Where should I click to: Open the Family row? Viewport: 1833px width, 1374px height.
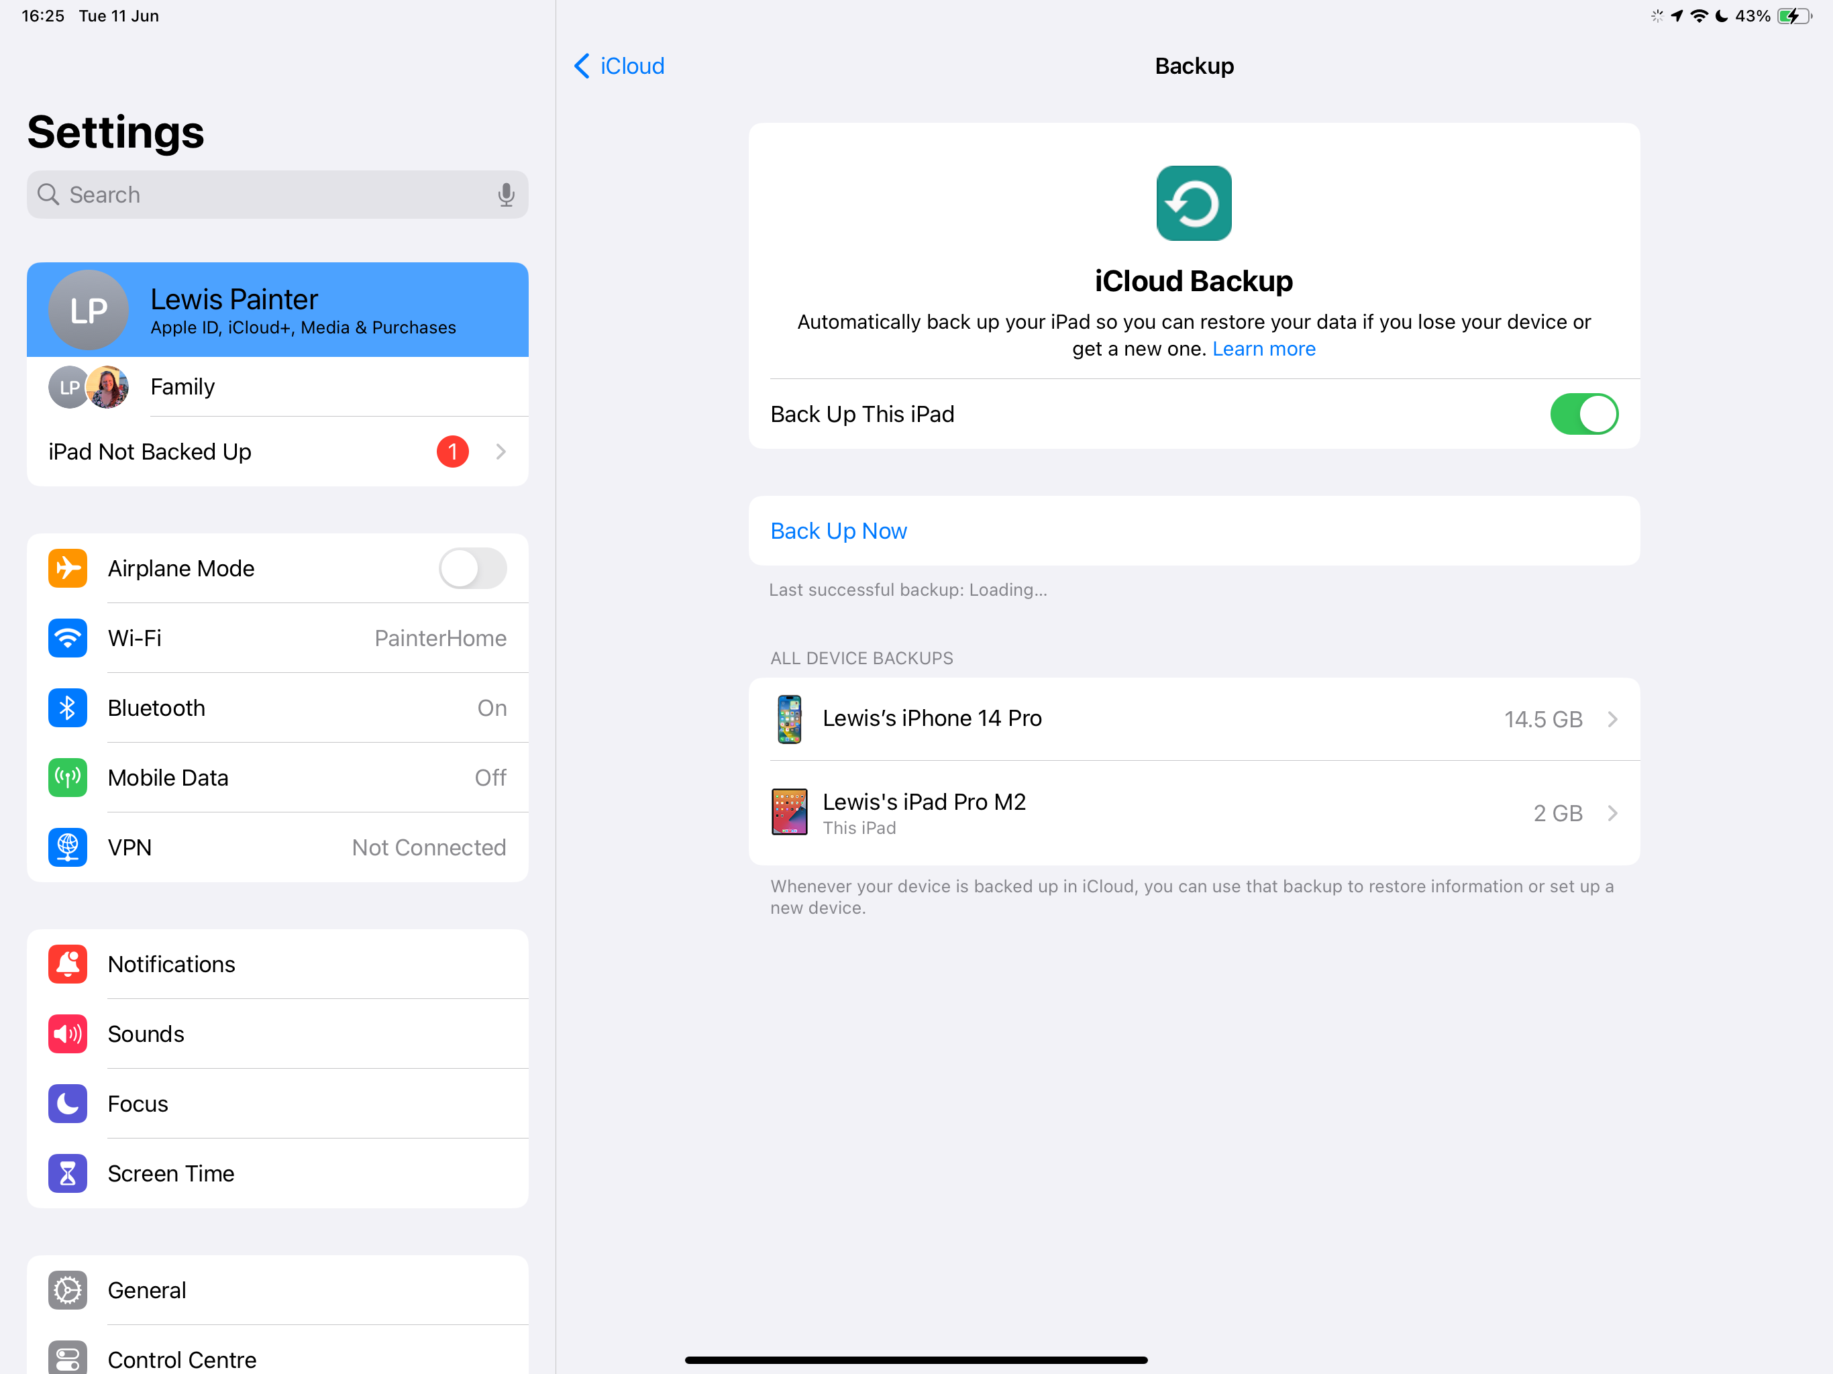(278, 387)
